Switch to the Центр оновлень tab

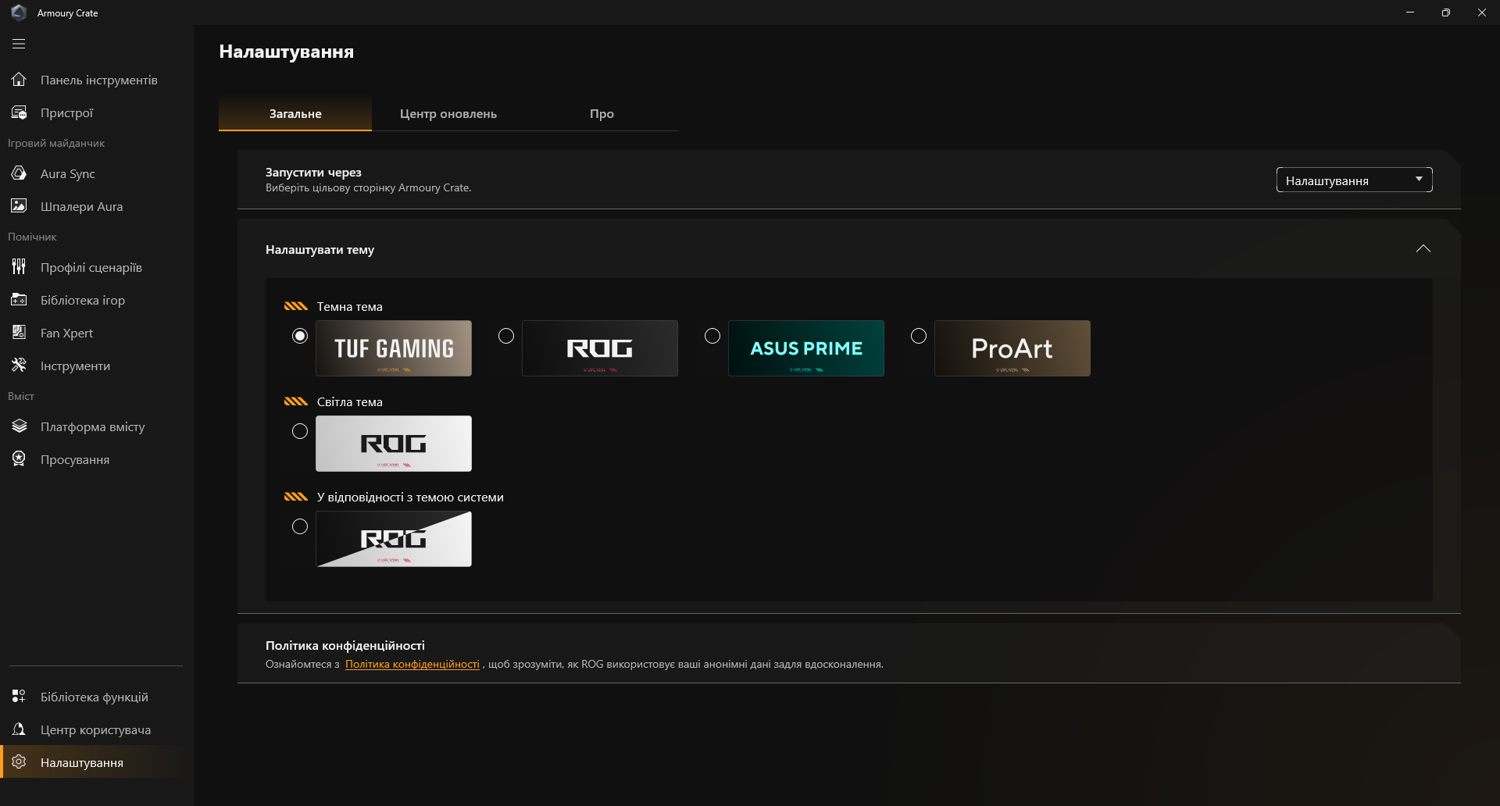[x=448, y=114]
